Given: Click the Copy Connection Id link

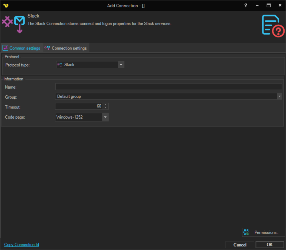Looking at the screenshot, I should click(x=21, y=245).
